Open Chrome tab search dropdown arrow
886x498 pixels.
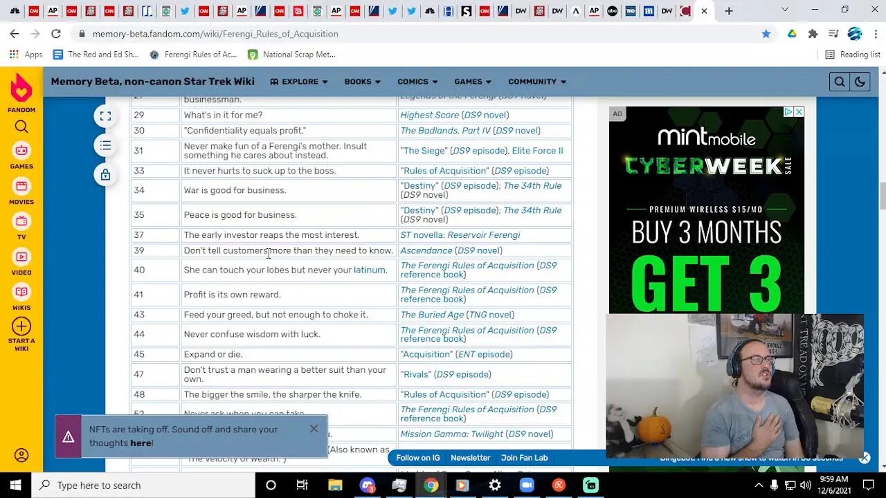[784, 10]
